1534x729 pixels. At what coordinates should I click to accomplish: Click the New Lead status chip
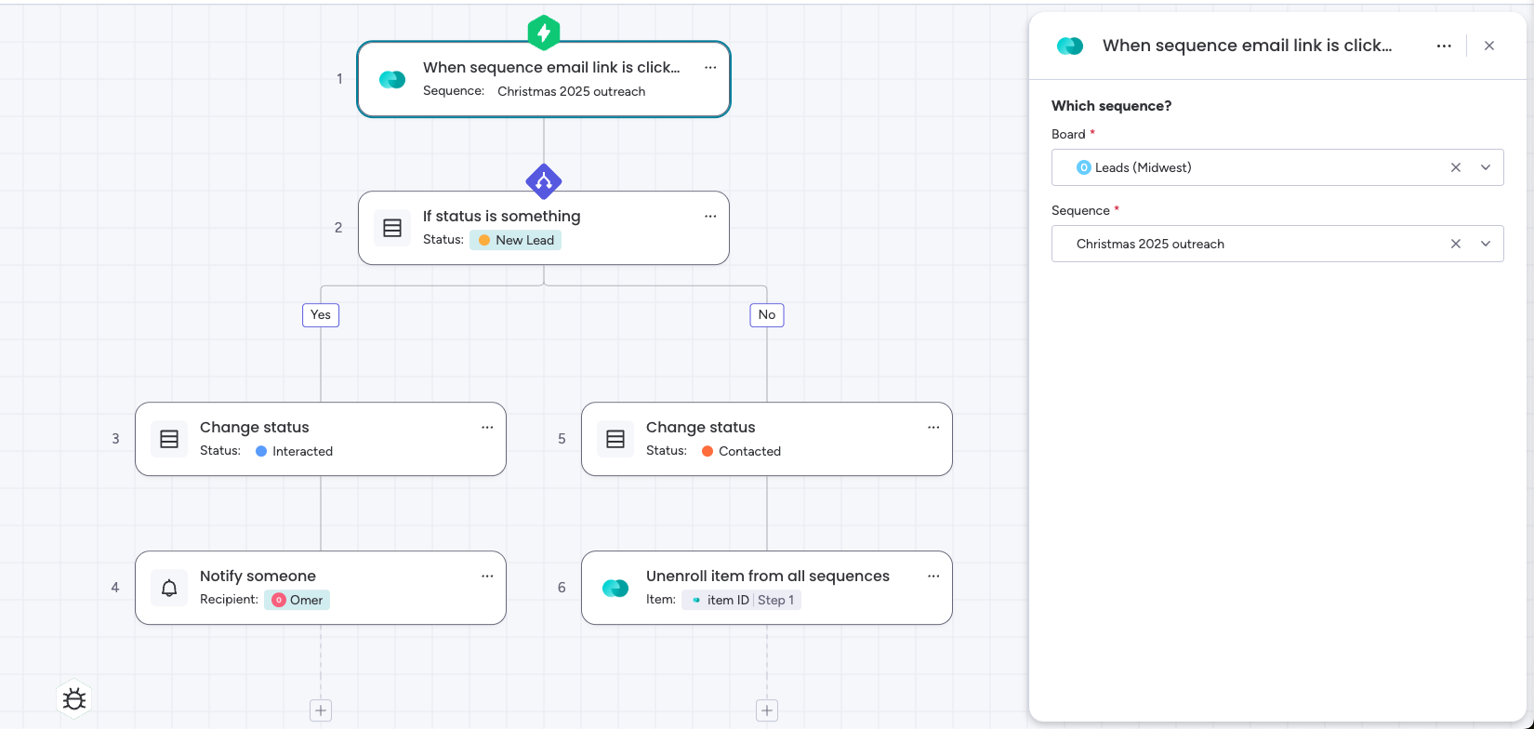(515, 240)
